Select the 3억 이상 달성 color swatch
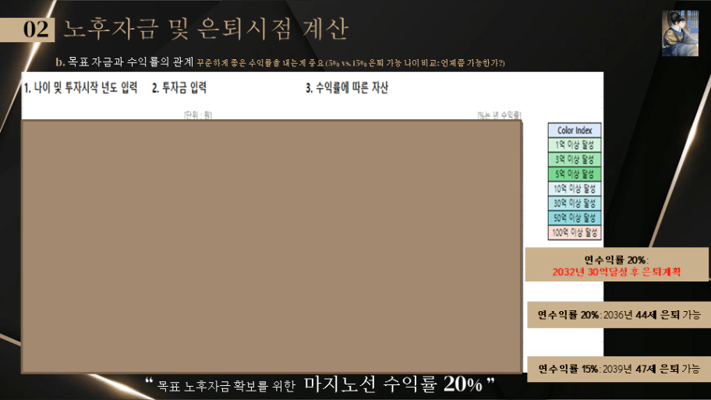The image size is (711, 400). 575,159
